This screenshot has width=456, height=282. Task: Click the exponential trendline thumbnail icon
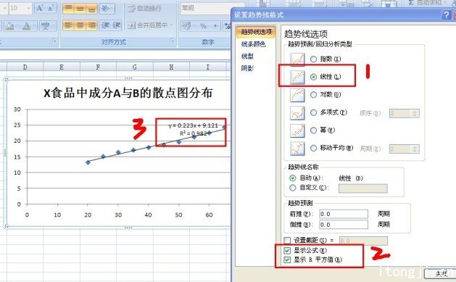tap(297, 59)
